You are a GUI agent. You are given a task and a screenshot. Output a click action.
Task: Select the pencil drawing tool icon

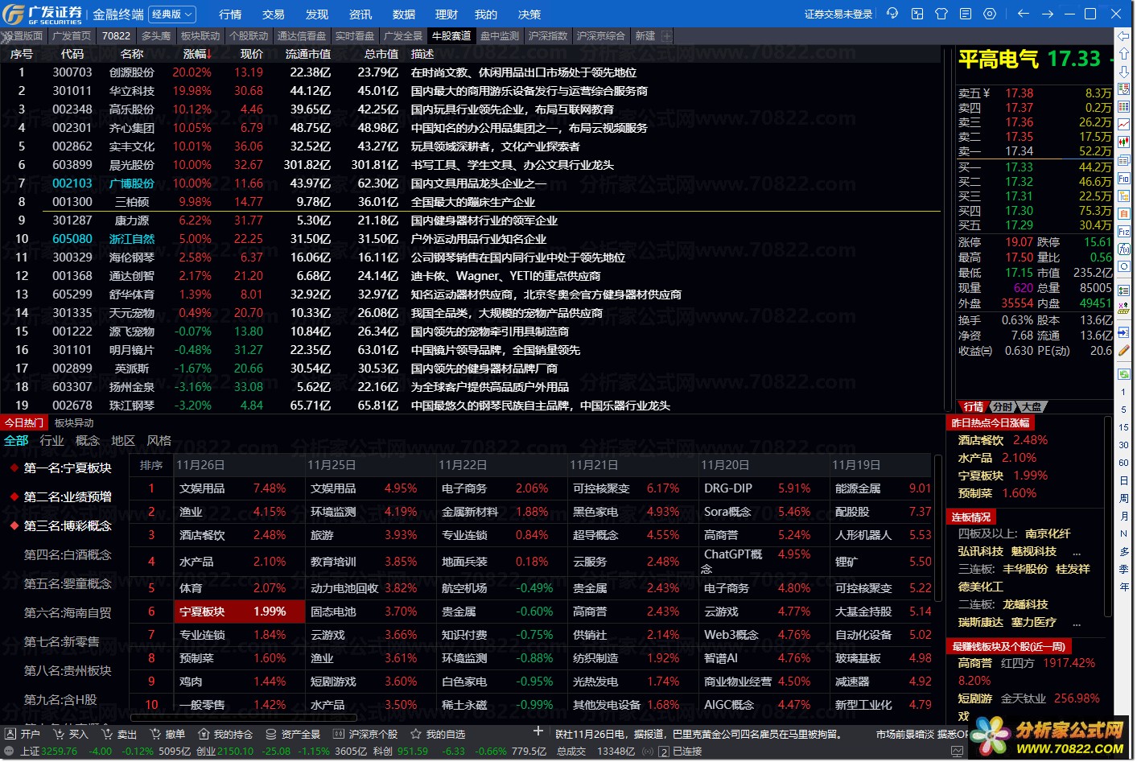click(x=1124, y=351)
